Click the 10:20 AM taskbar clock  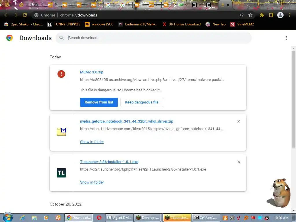pyautogui.click(x=281, y=218)
